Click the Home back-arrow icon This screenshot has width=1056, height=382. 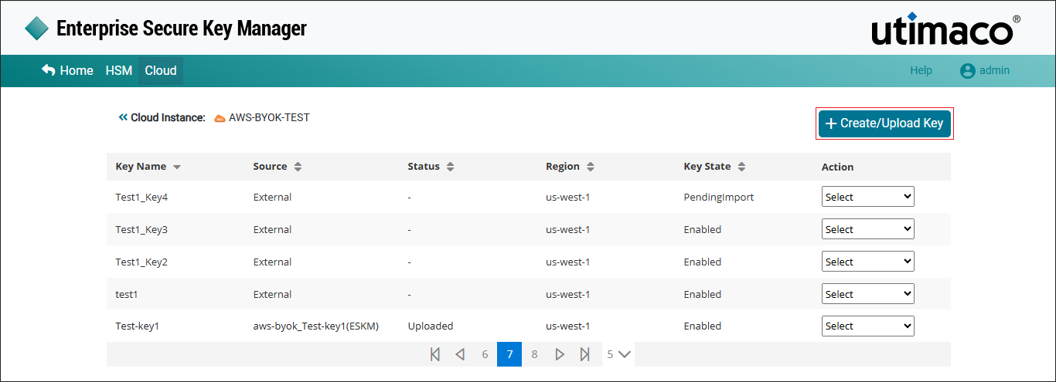(x=48, y=70)
